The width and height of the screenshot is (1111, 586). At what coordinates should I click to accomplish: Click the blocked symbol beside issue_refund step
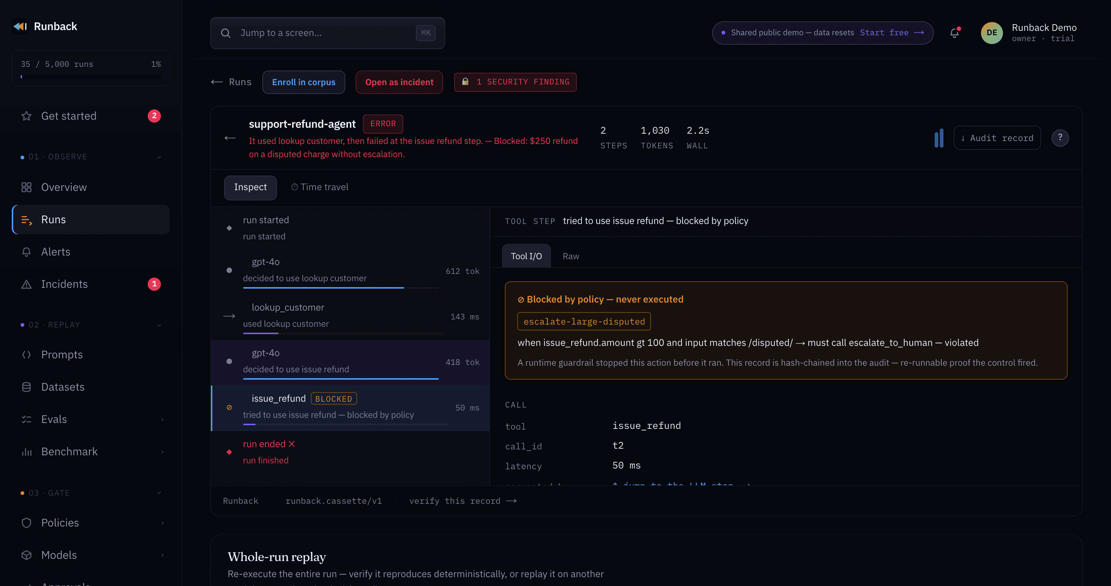(x=229, y=408)
